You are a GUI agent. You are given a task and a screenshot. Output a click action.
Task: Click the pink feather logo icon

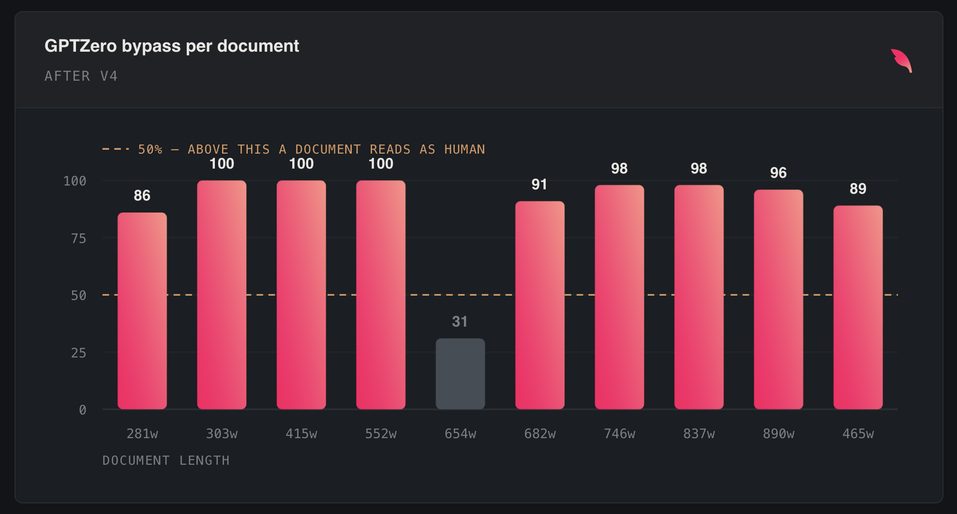click(x=902, y=61)
